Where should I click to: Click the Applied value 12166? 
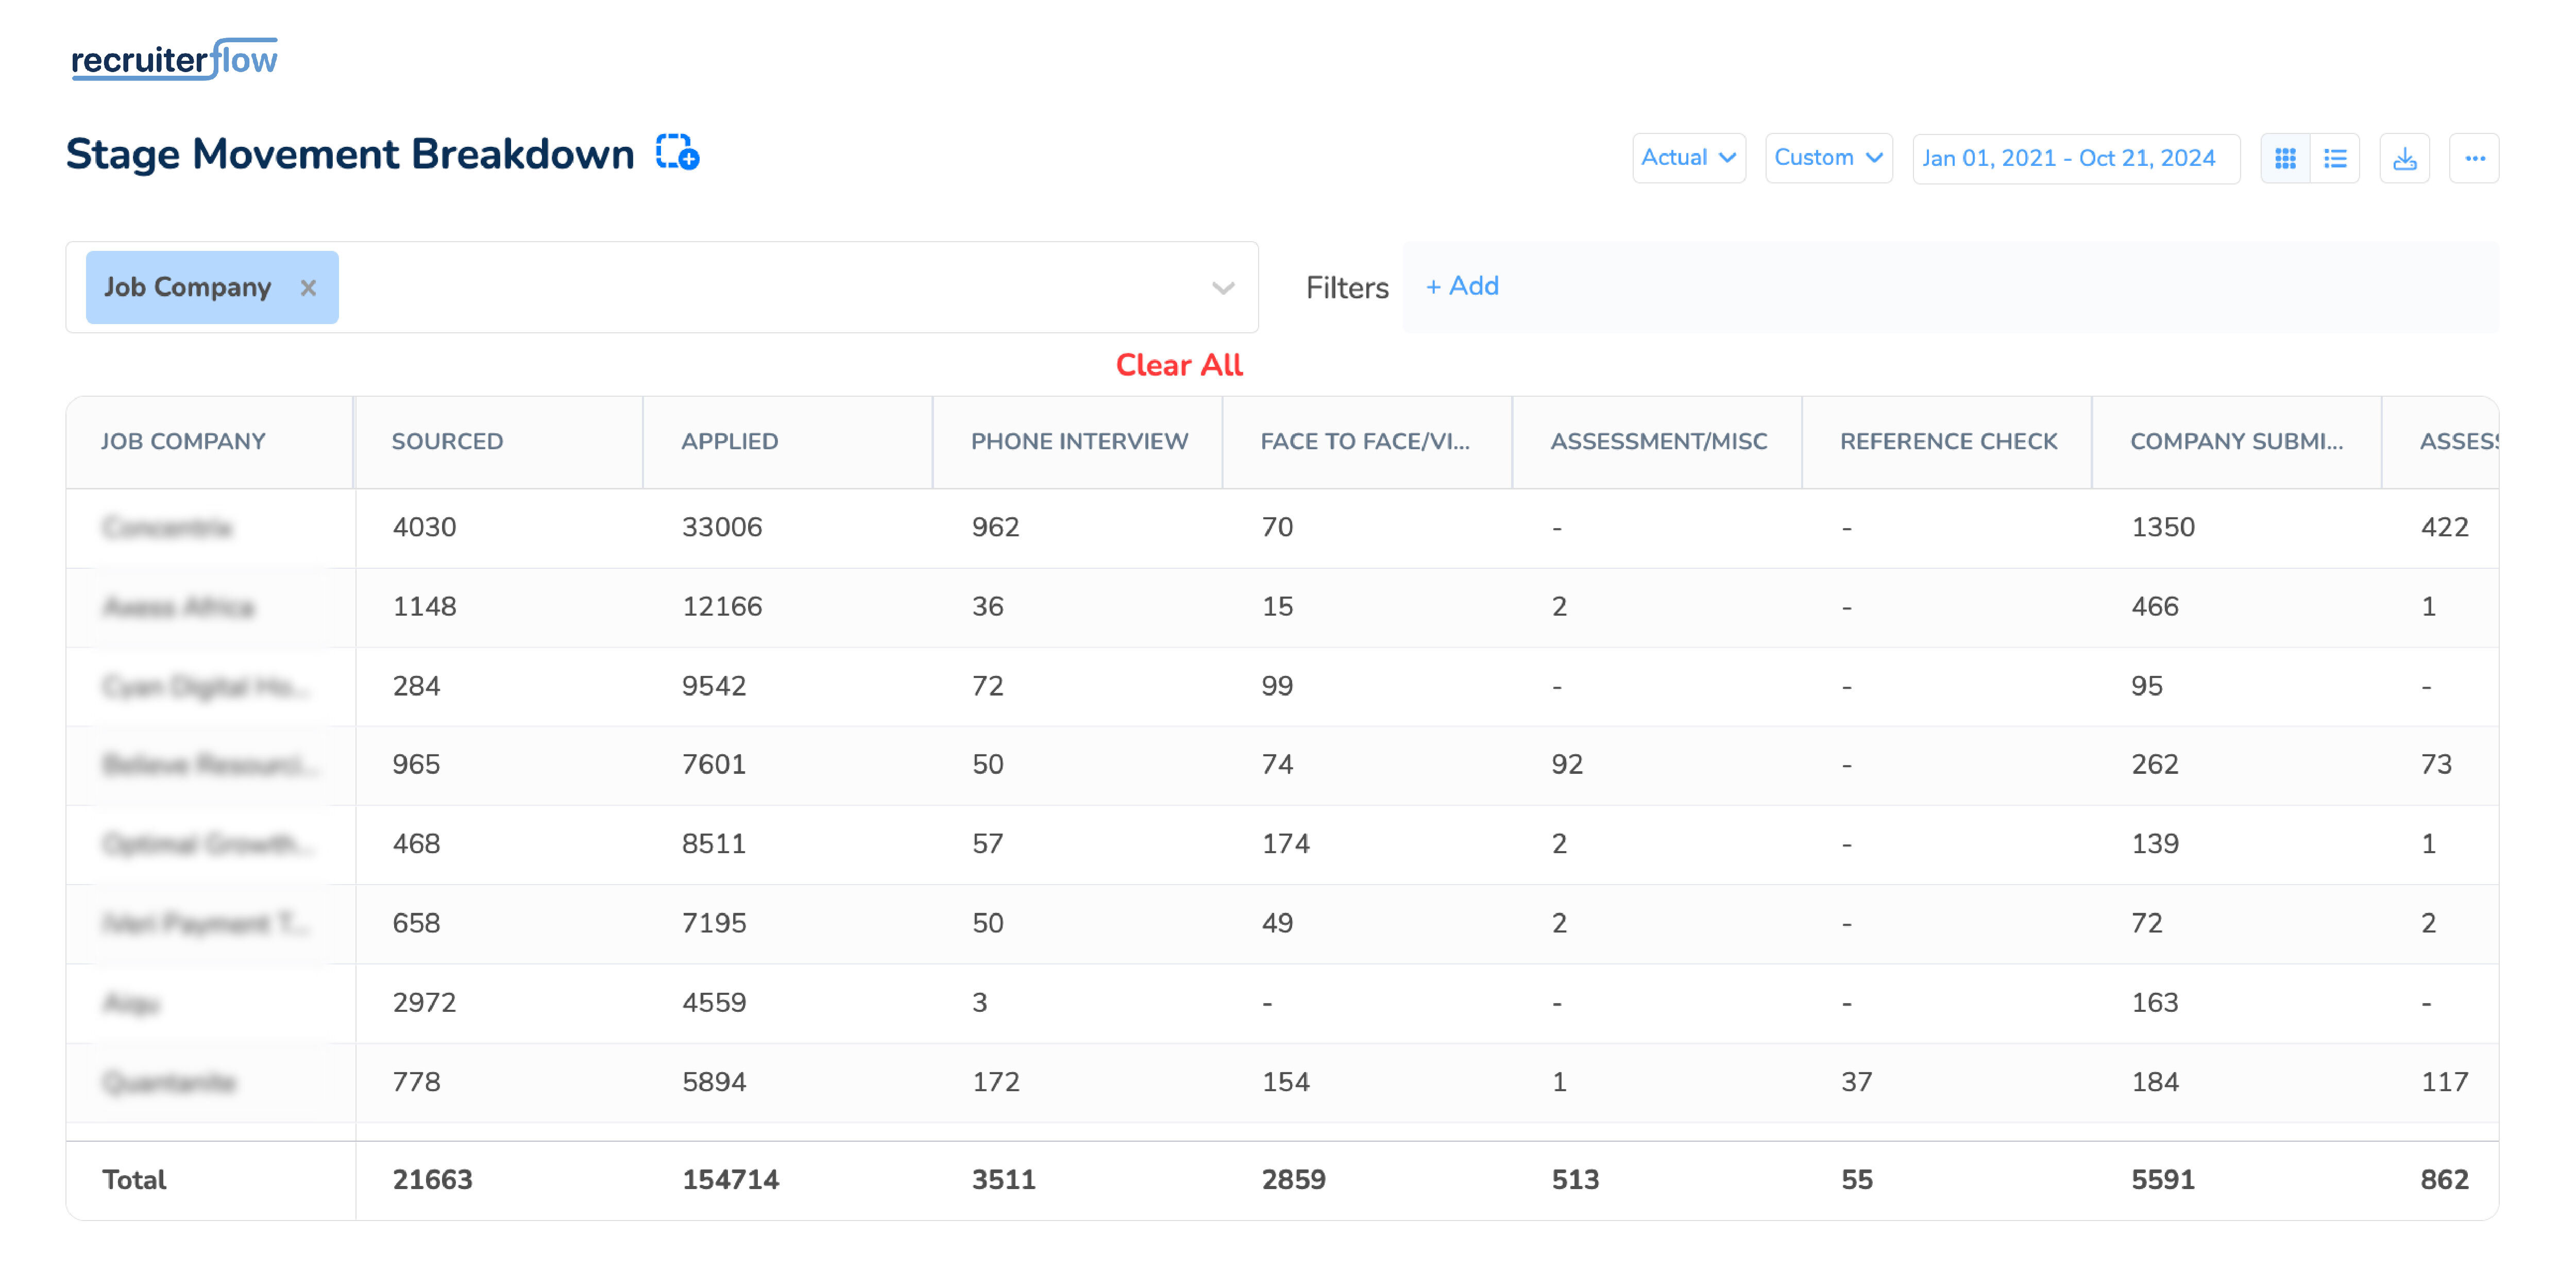(722, 606)
